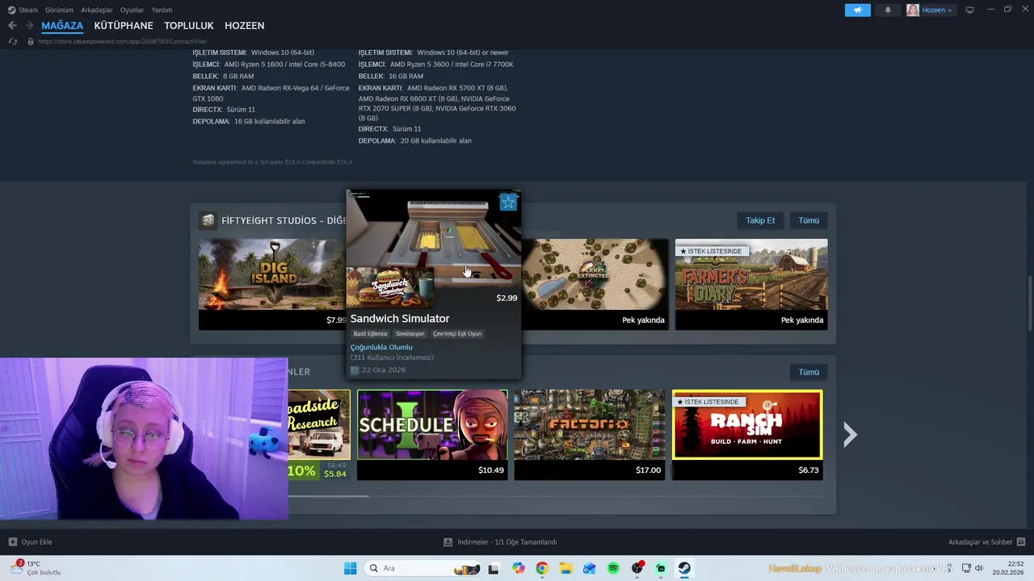
Task: Click the Sandwich Simulator title
Action: tap(400, 319)
